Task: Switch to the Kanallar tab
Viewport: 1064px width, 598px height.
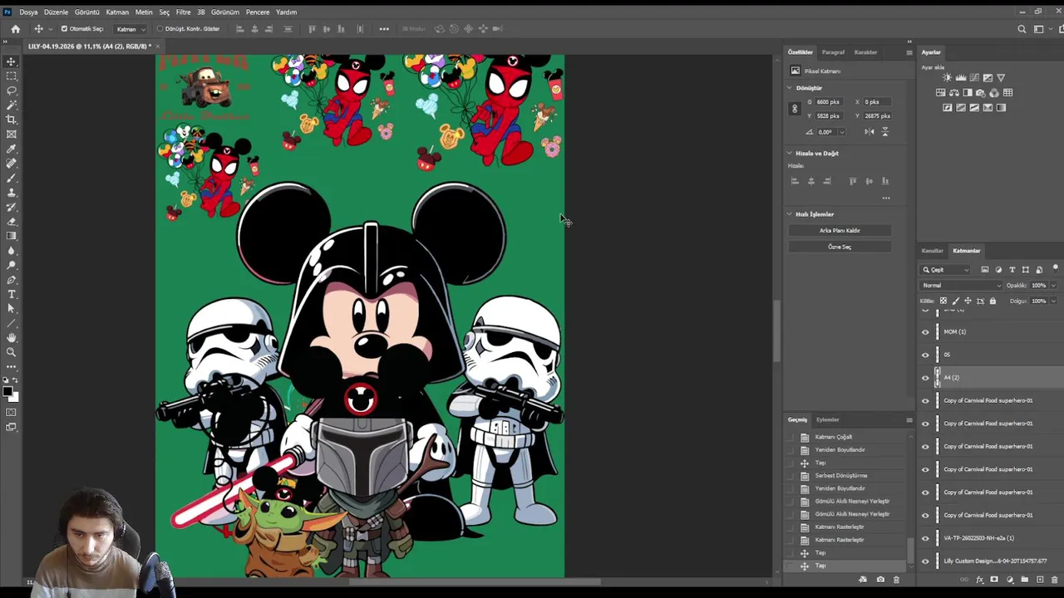Action: click(932, 251)
